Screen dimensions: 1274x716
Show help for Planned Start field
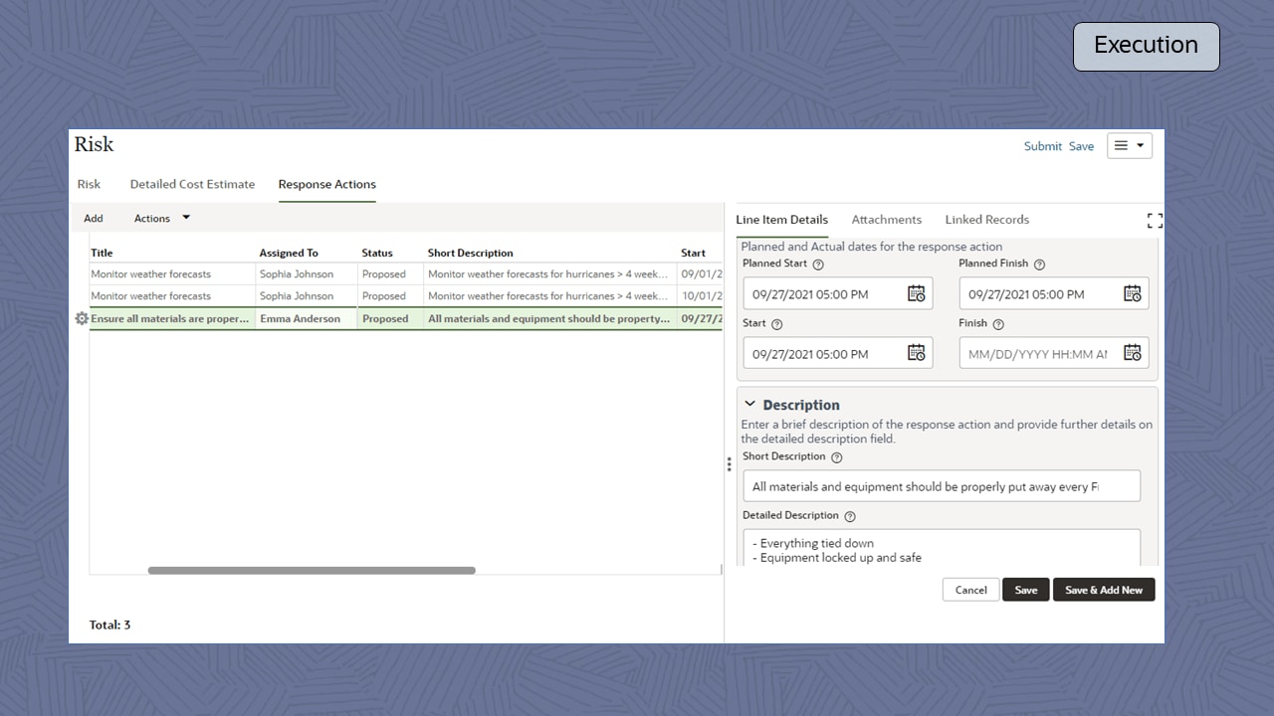[818, 265]
